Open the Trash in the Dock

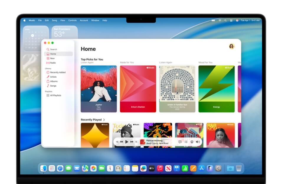click(x=239, y=168)
